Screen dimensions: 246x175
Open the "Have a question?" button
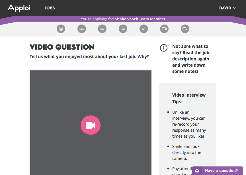tap(221, 171)
